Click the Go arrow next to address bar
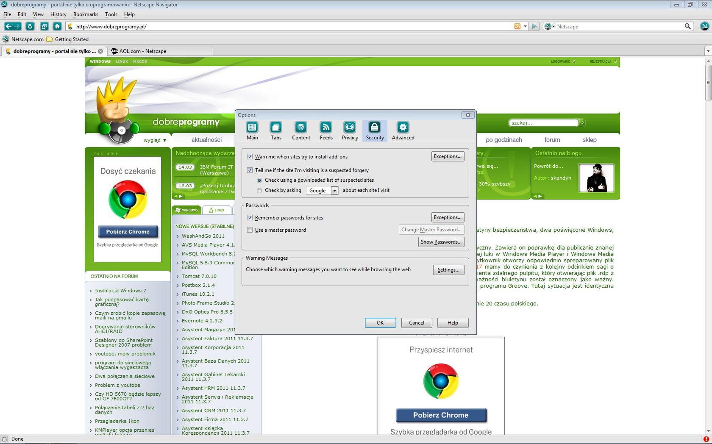This screenshot has height=444, width=712. tap(534, 26)
